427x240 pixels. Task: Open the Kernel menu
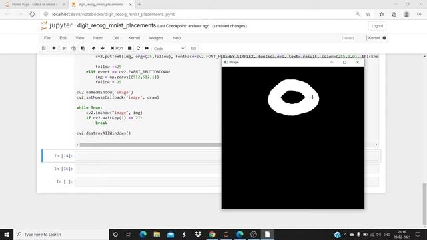point(134,38)
